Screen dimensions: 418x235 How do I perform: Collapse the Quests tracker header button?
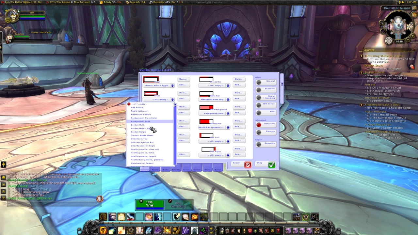[414, 50]
